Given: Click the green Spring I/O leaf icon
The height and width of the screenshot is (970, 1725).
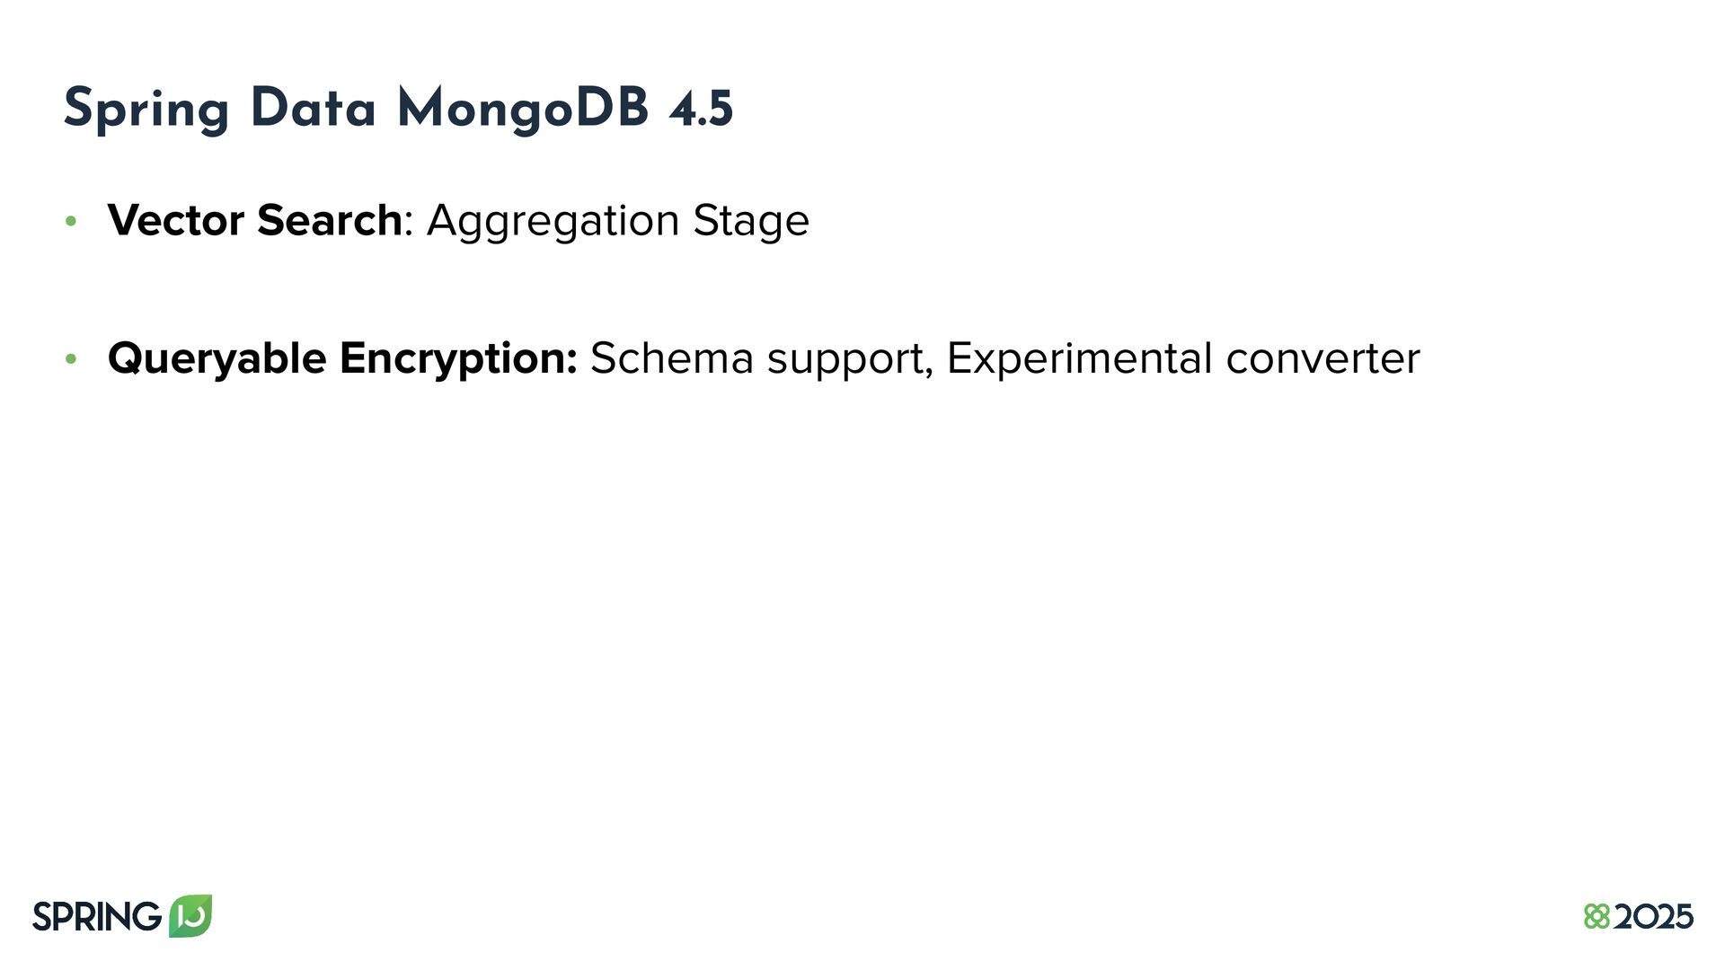Looking at the screenshot, I should tap(190, 916).
